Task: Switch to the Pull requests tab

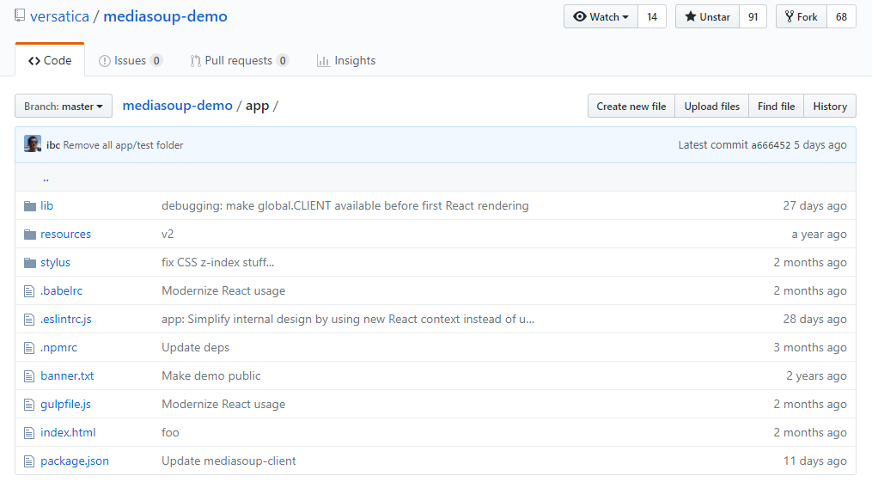Action: [x=238, y=61]
